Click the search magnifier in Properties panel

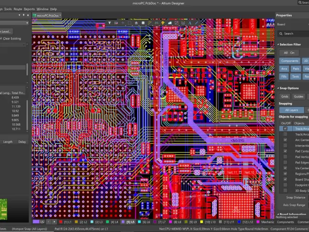point(281,34)
